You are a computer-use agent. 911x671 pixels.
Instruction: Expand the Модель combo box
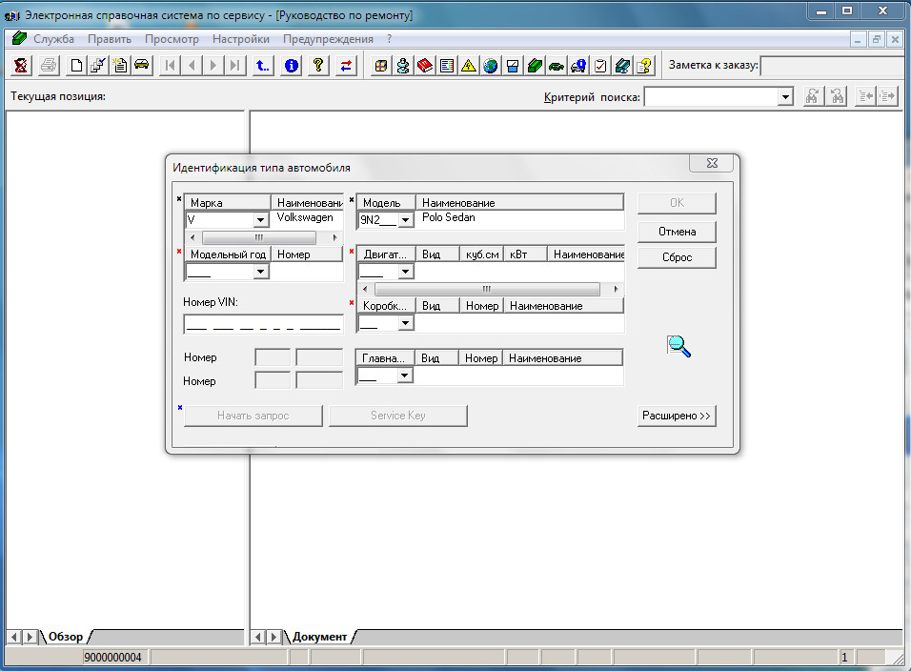click(x=405, y=220)
